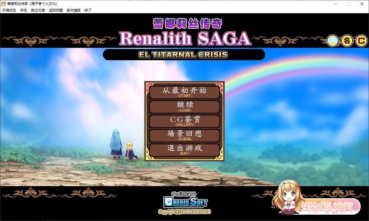This screenshot has height=221, width=369.
Task: Open the 字体 font menu
Action: pos(24,10)
